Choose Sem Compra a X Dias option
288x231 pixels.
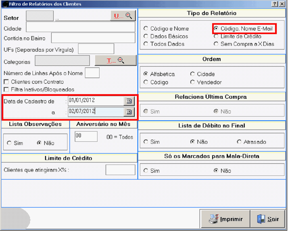click(216, 44)
